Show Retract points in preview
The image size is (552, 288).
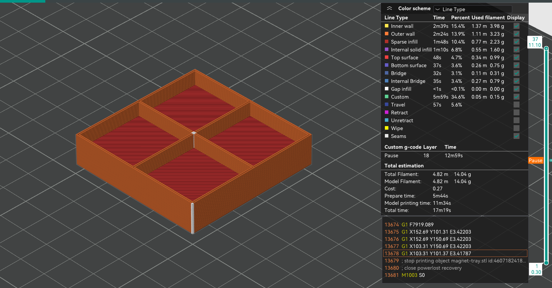[x=517, y=113]
